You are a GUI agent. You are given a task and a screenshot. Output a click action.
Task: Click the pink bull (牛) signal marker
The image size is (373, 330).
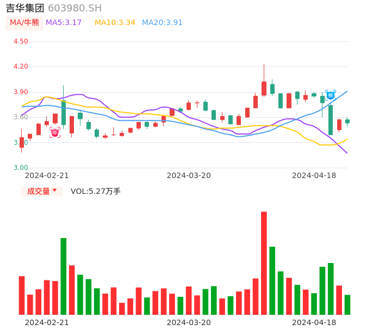[x=55, y=132]
